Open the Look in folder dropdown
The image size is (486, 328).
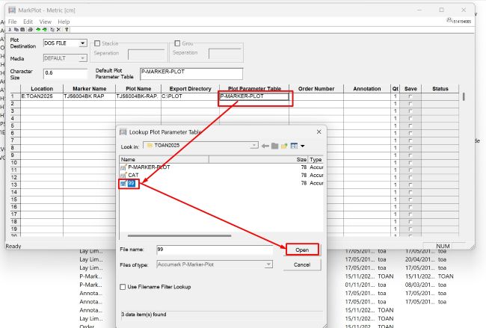[254, 145]
